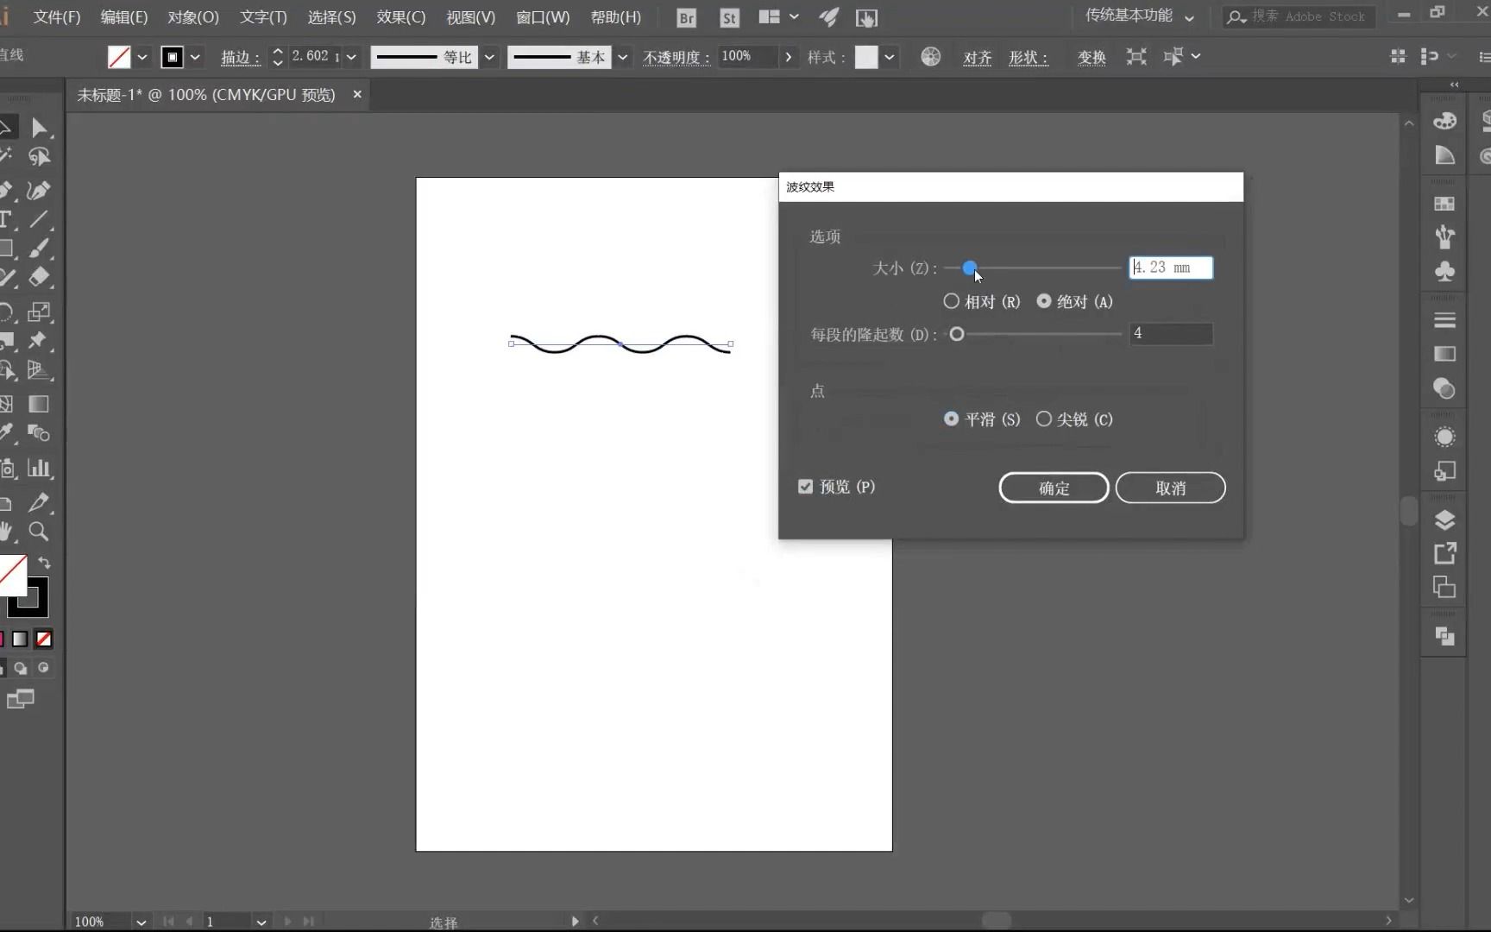Open the Transparency panel

(1445, 388)
